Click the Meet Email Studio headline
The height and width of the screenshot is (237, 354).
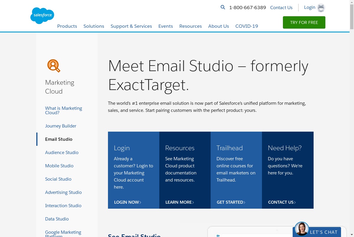pos(208,76)
